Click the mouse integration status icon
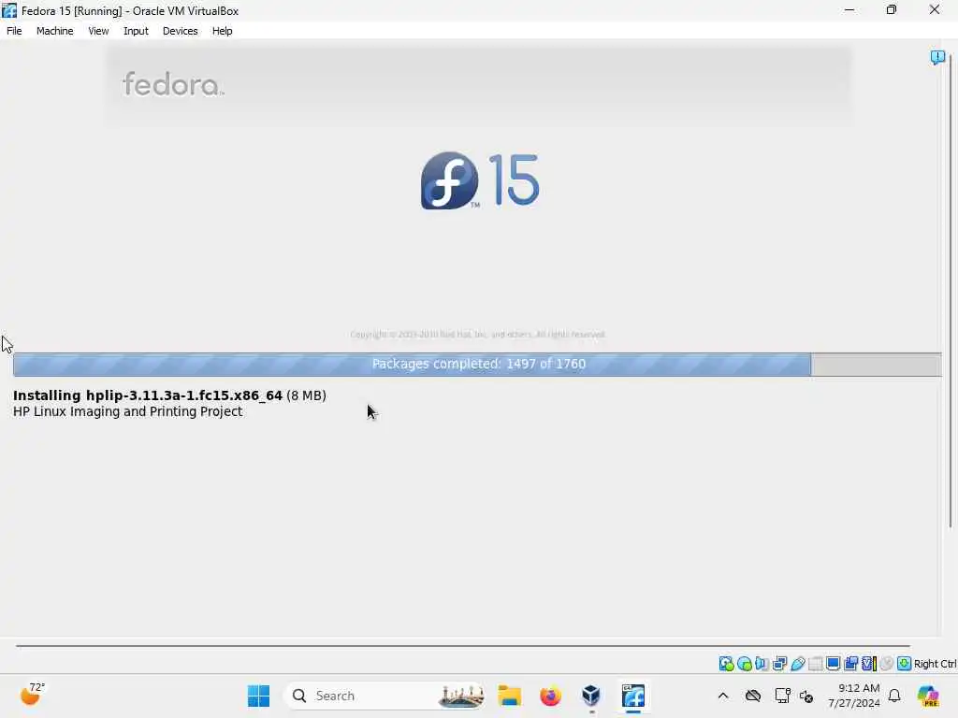The height and width of the screenshot is (718, 958). tap(887, 664)
